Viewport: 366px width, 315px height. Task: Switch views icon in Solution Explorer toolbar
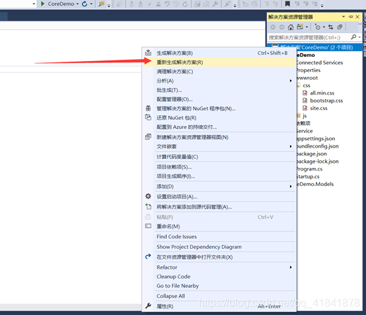pyautogui.click(x=300, y=27)
